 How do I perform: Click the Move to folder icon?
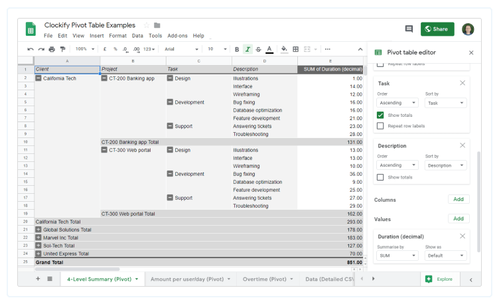pyautogui.click(x=157, y=25)
